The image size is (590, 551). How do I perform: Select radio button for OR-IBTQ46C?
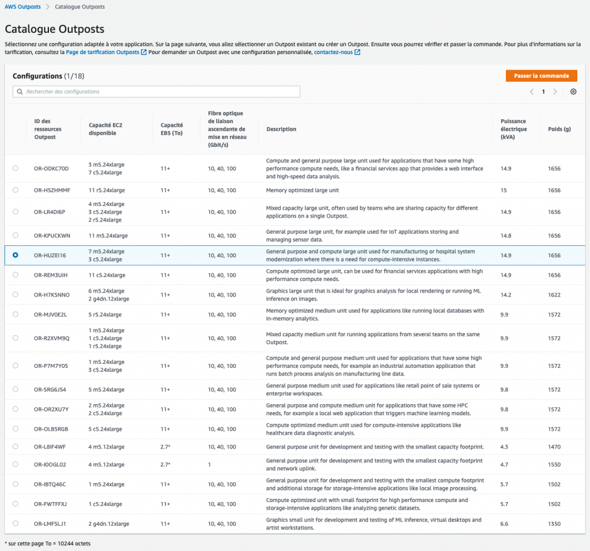click(x=16, y=484)
